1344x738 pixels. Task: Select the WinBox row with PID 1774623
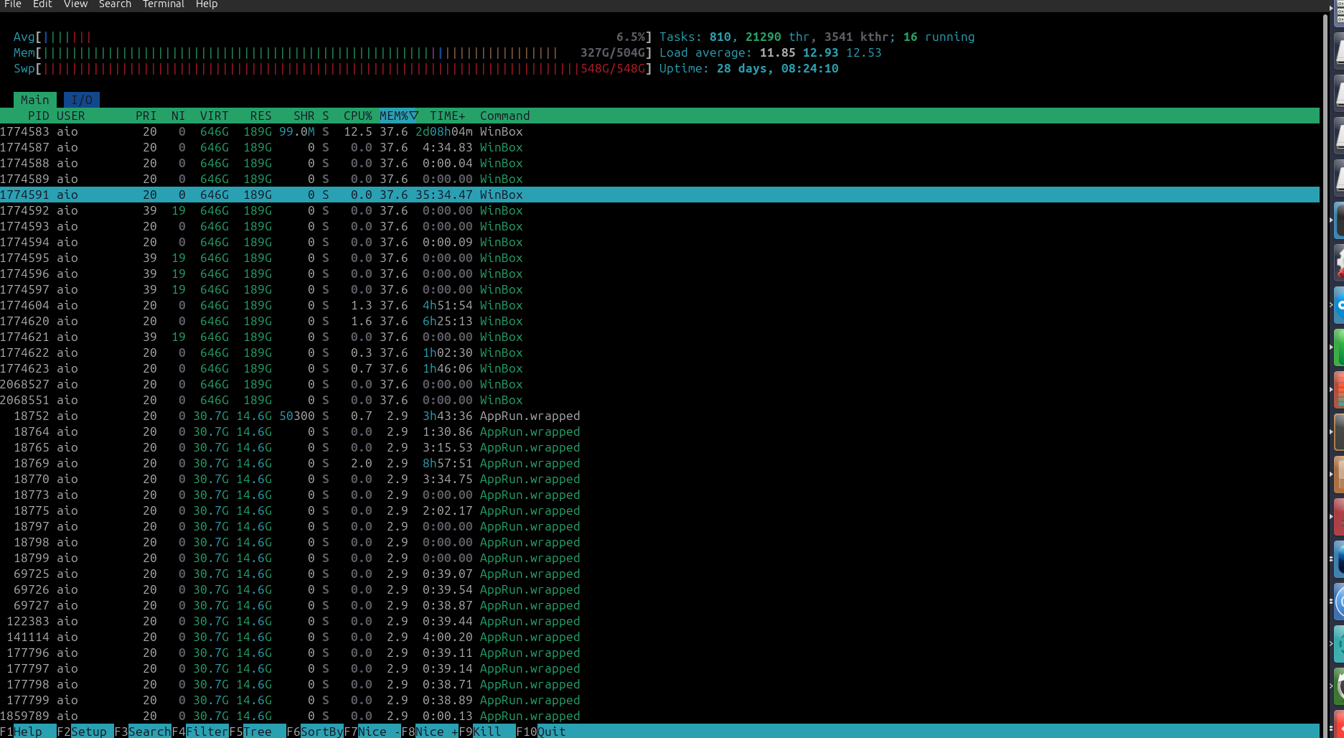(x=659, y=368)
